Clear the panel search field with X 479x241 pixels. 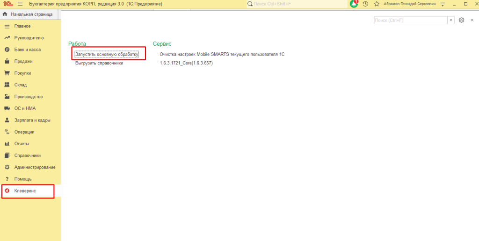pos(451,20)
